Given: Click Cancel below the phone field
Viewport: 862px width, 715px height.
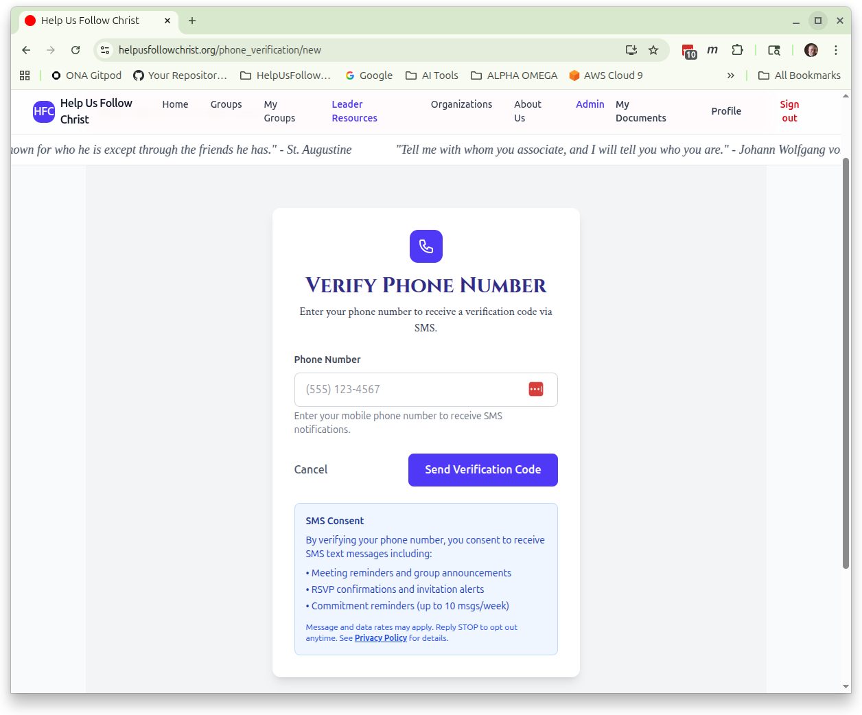Looking at the screenshot, I should [310, 469].
